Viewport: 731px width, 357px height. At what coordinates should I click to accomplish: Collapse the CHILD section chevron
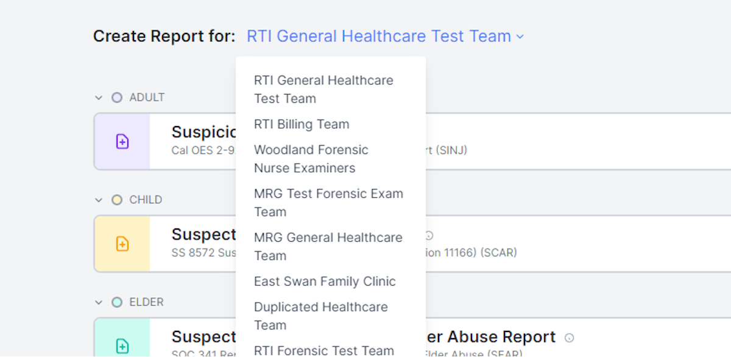point(98,200)
